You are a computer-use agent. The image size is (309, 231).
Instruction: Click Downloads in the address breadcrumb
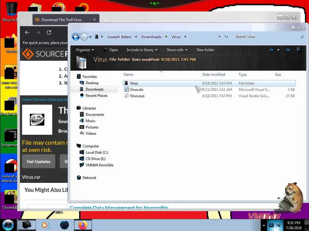151,37
